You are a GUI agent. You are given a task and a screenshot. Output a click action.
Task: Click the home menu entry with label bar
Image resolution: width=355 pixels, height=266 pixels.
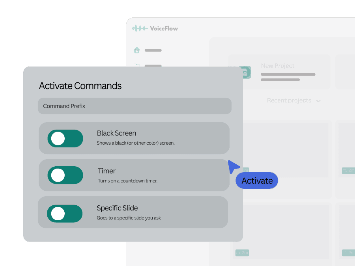click(x=153, y=50)
